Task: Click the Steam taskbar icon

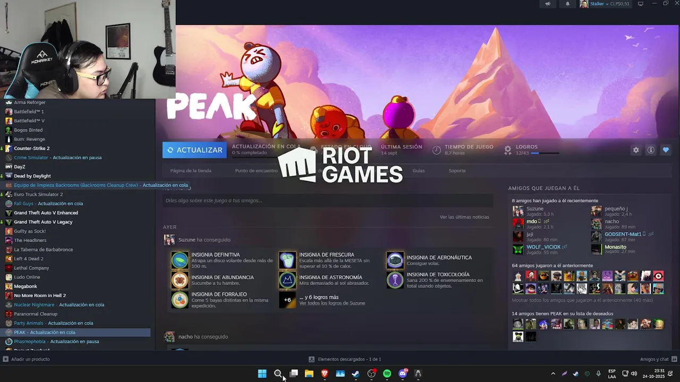Action: click(356, 374)
